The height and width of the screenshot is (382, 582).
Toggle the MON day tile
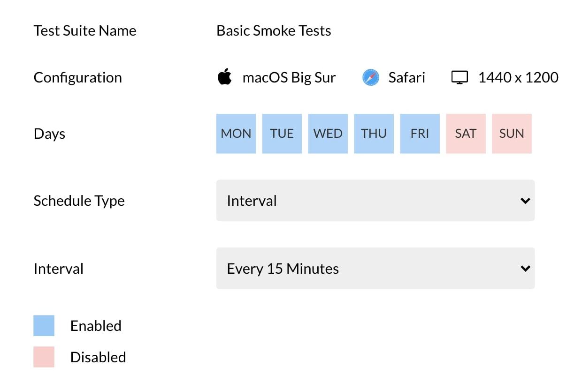[236, 134]
